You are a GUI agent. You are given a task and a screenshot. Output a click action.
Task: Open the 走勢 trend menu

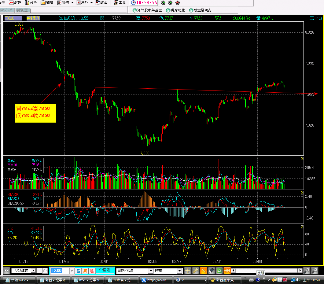[15, 3]
